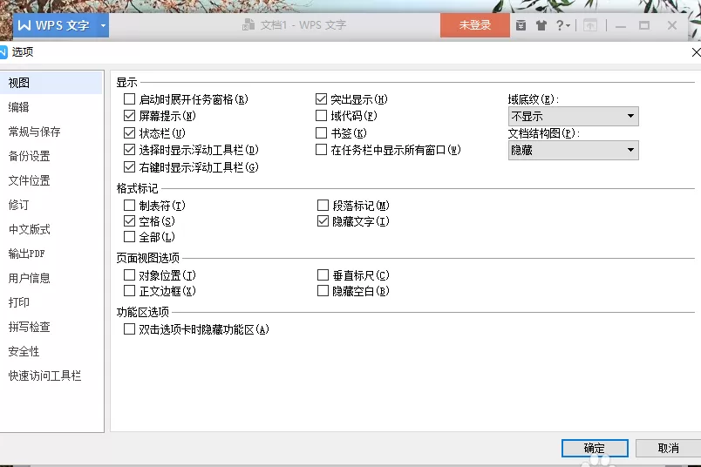This screenshot has width=701, height=467.
Task: Open the help question mark menu
Action: click(563, 25)
